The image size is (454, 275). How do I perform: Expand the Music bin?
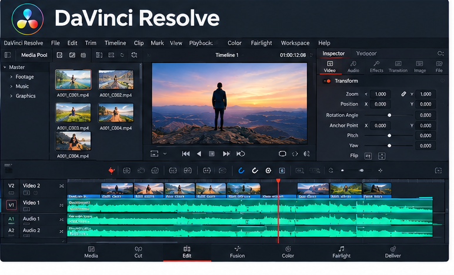(11, 86)
